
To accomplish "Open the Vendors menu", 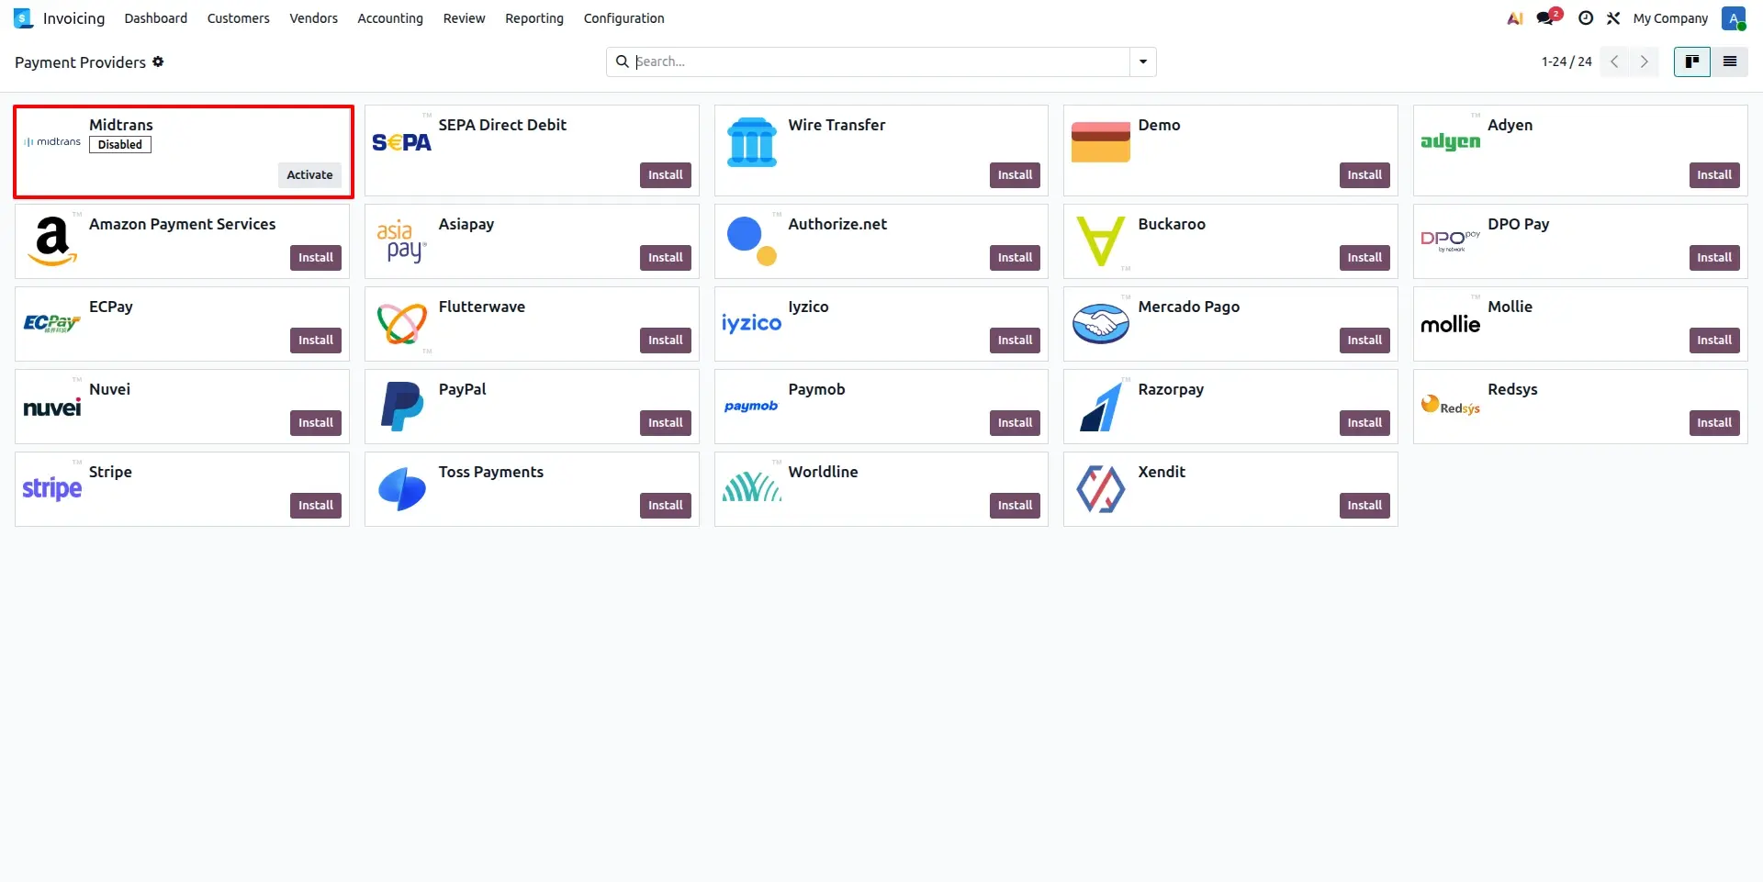I will coord(314,18).
